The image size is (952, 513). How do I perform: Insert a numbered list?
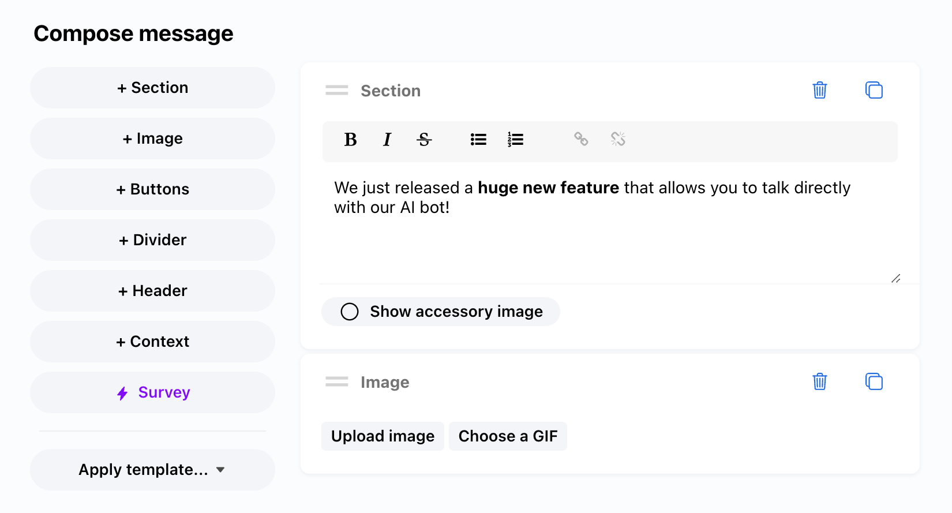(515, 140)
